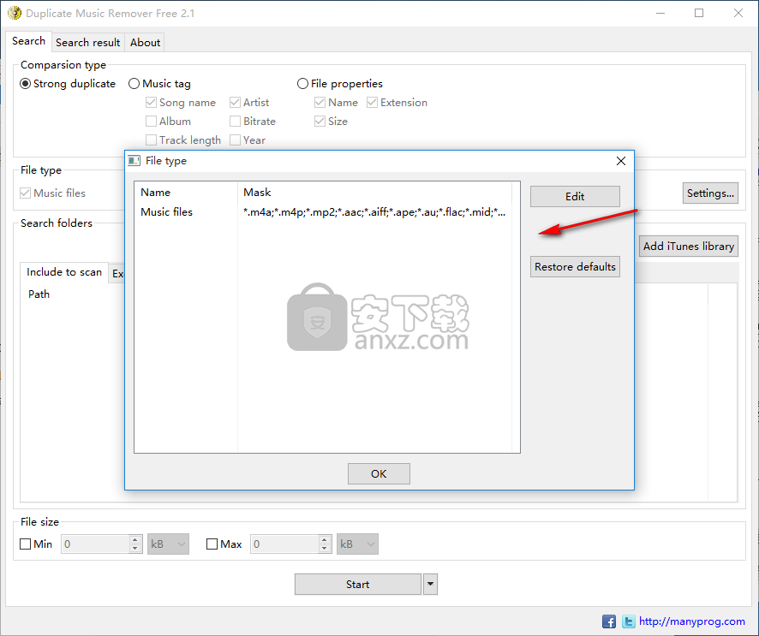Switch to the Search result tab
The height and width of the screenshot is (636, 759).
coord(87,43)
